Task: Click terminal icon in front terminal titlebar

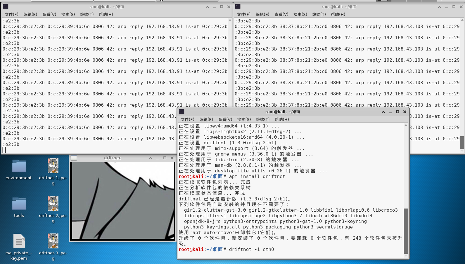Action: tap(182, 112)
